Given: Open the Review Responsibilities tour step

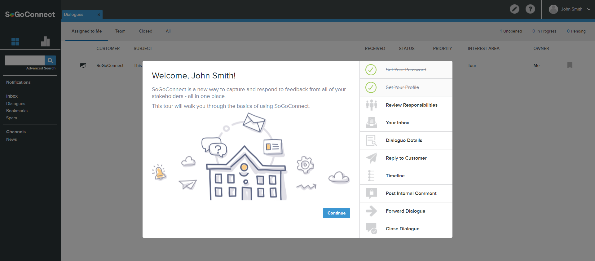Looking at the screenshot, I should (x=406, y=105).
